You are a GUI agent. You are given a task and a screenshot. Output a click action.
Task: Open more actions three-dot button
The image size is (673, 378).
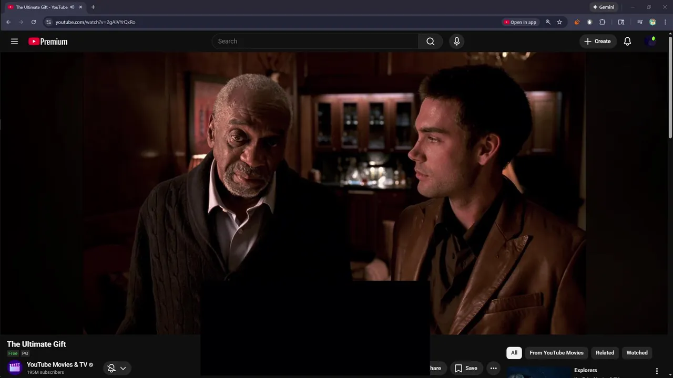click(x=493, y=368)
